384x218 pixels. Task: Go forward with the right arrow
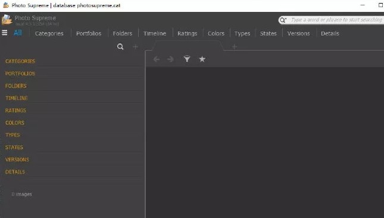tap(170, 60)
